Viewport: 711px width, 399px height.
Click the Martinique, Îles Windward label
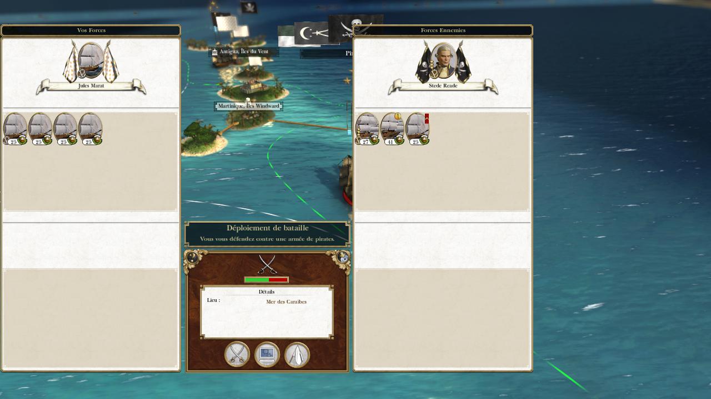pos(249,106)
